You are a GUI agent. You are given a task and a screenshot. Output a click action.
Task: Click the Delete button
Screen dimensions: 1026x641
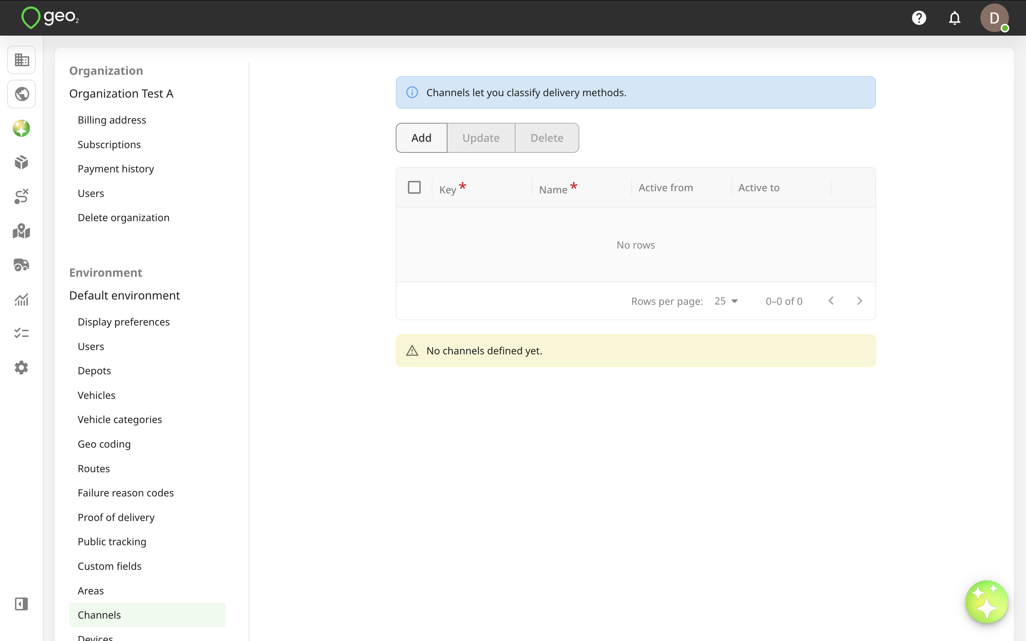[x=547, y=138]
